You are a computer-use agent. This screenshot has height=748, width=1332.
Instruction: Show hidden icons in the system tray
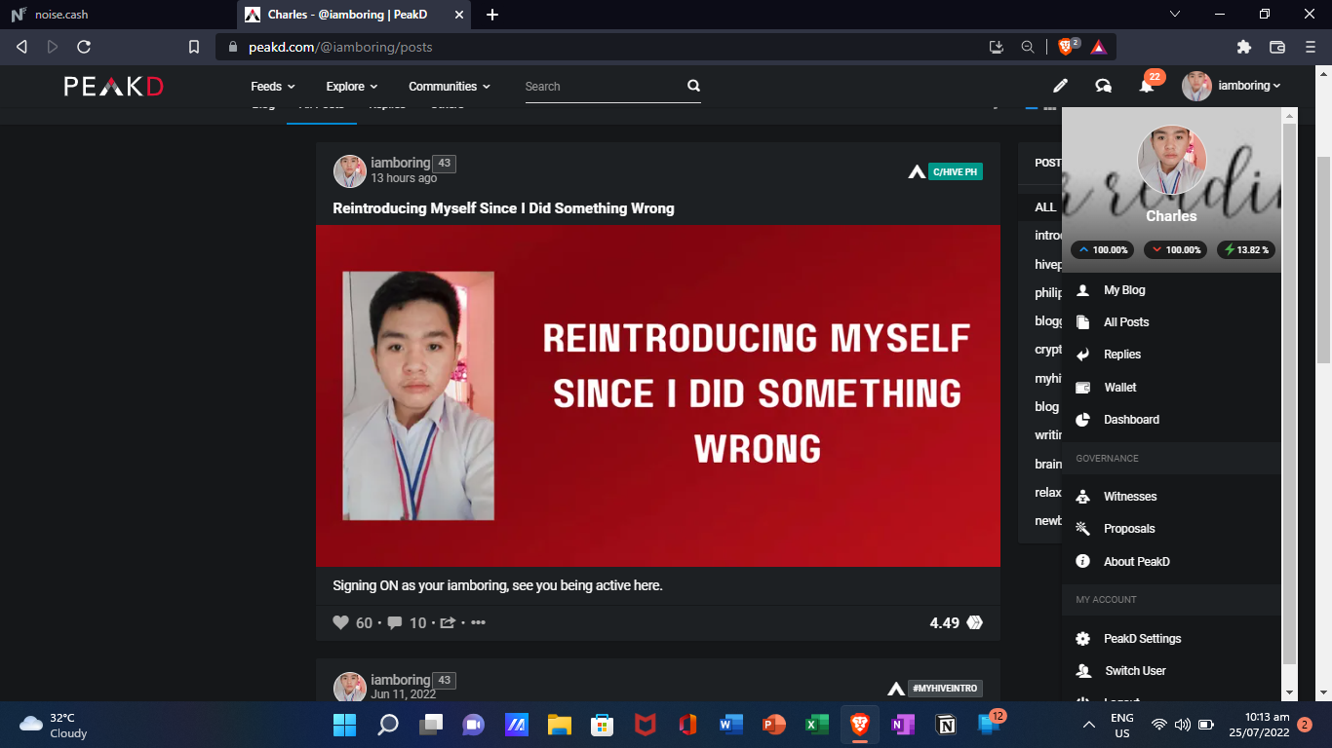coord(1089,725)
